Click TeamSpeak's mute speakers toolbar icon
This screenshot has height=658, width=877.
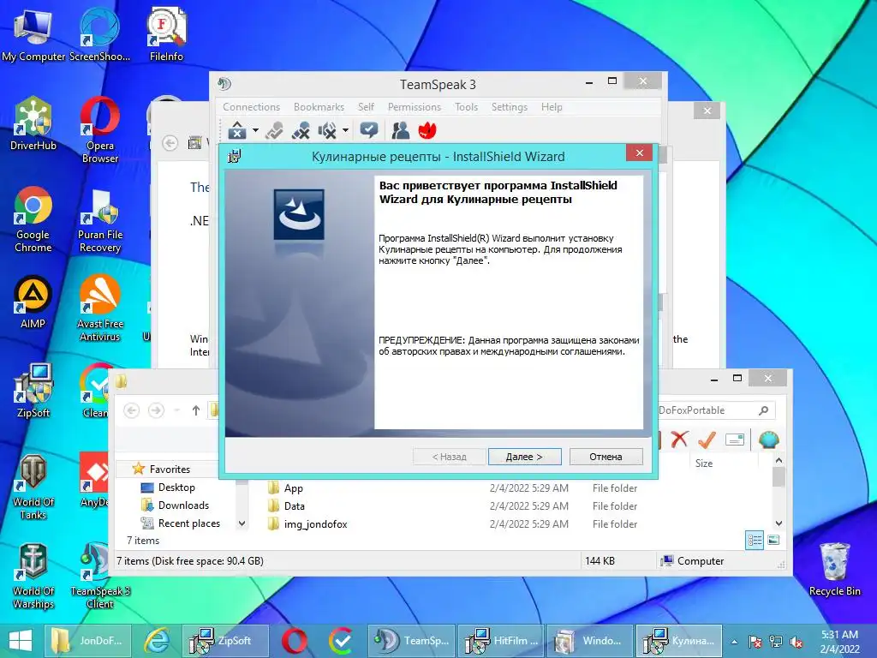327,130
